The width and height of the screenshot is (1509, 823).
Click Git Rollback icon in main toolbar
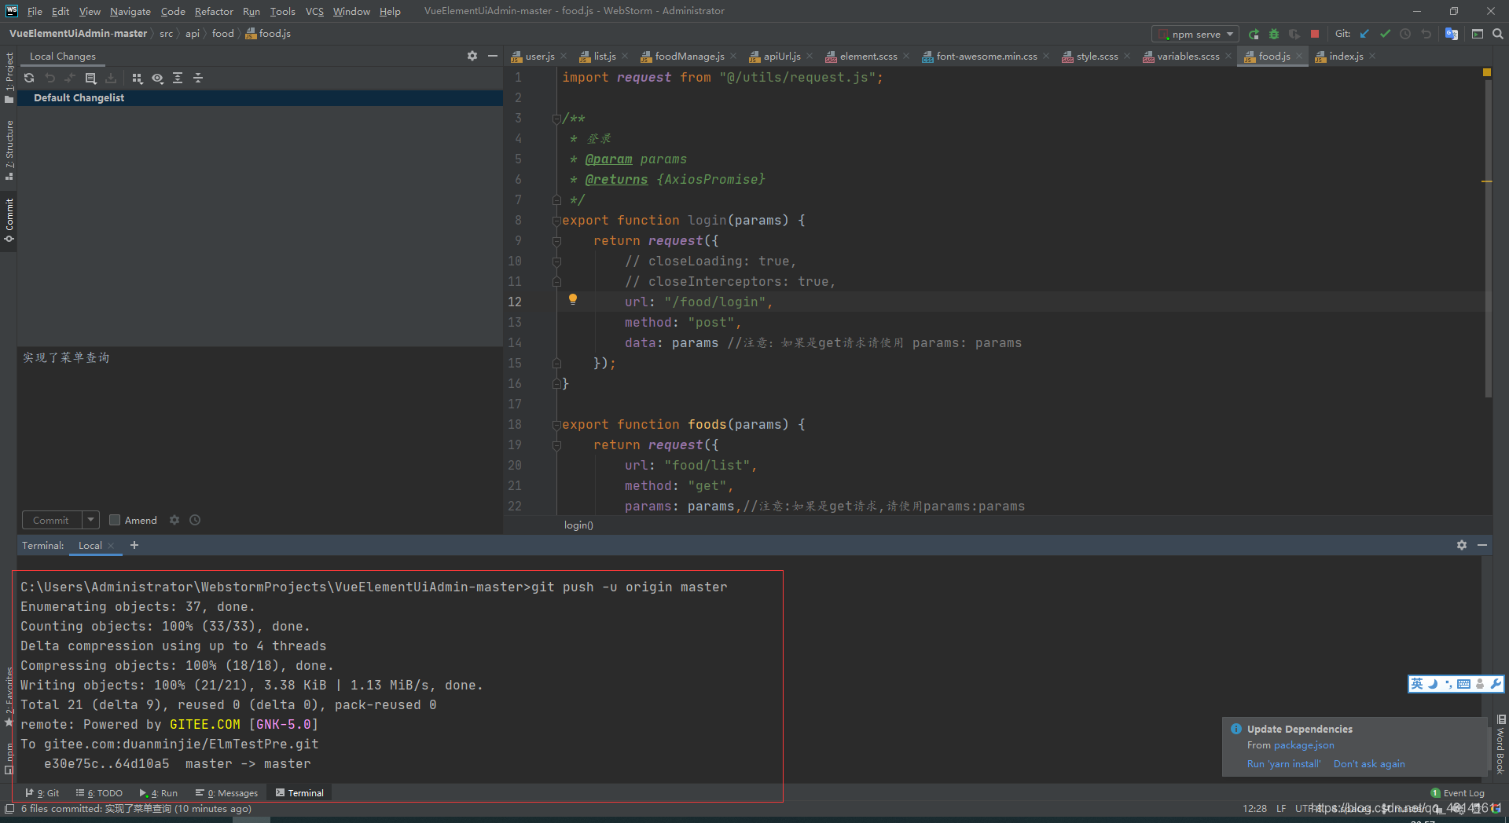pos(1426,34)
